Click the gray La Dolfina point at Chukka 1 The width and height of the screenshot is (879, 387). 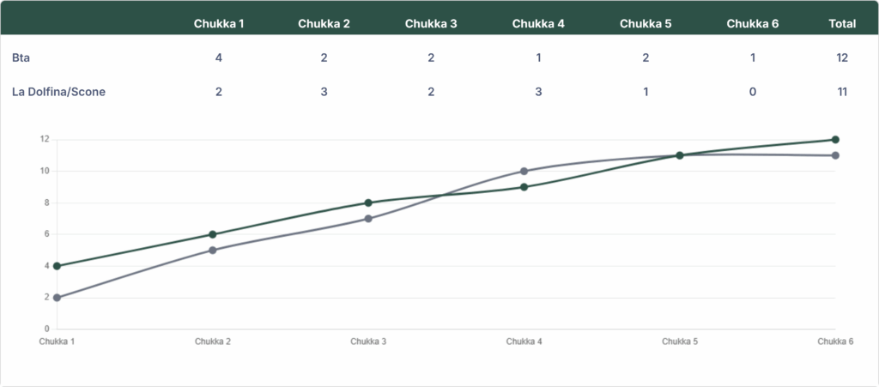57,298
